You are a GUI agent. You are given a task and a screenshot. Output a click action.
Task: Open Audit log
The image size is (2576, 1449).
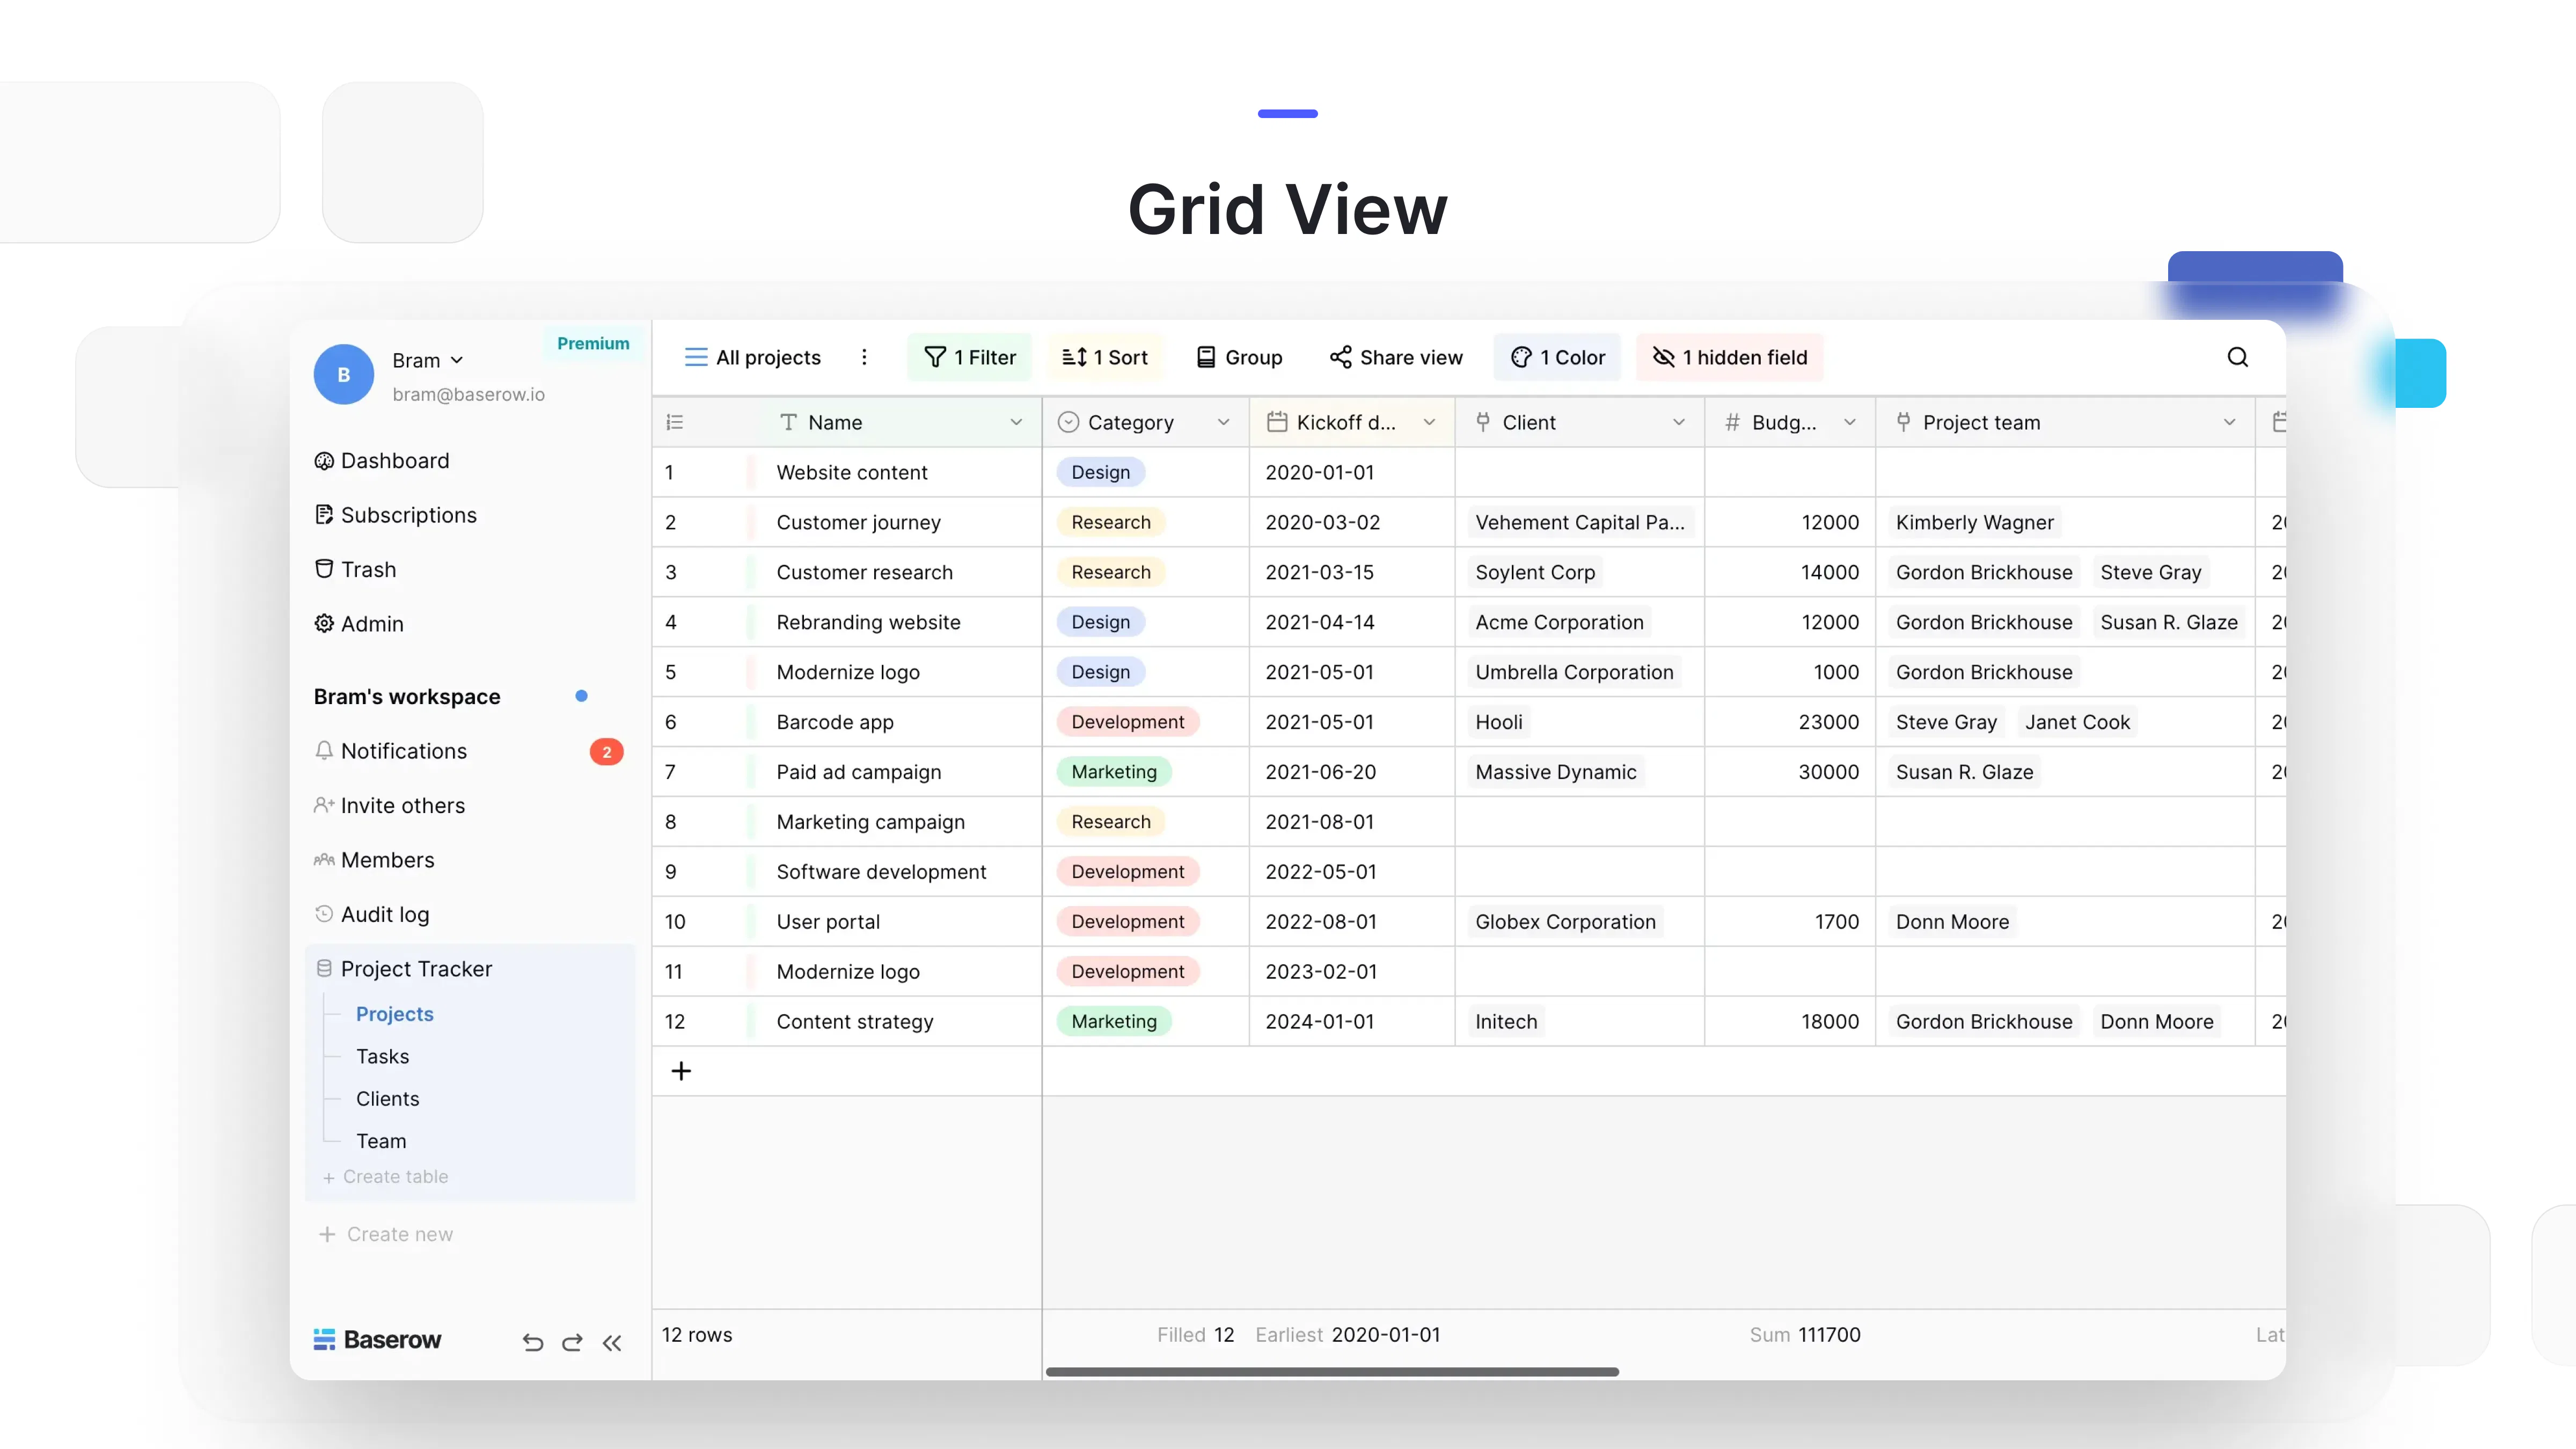tap(371, 914)
